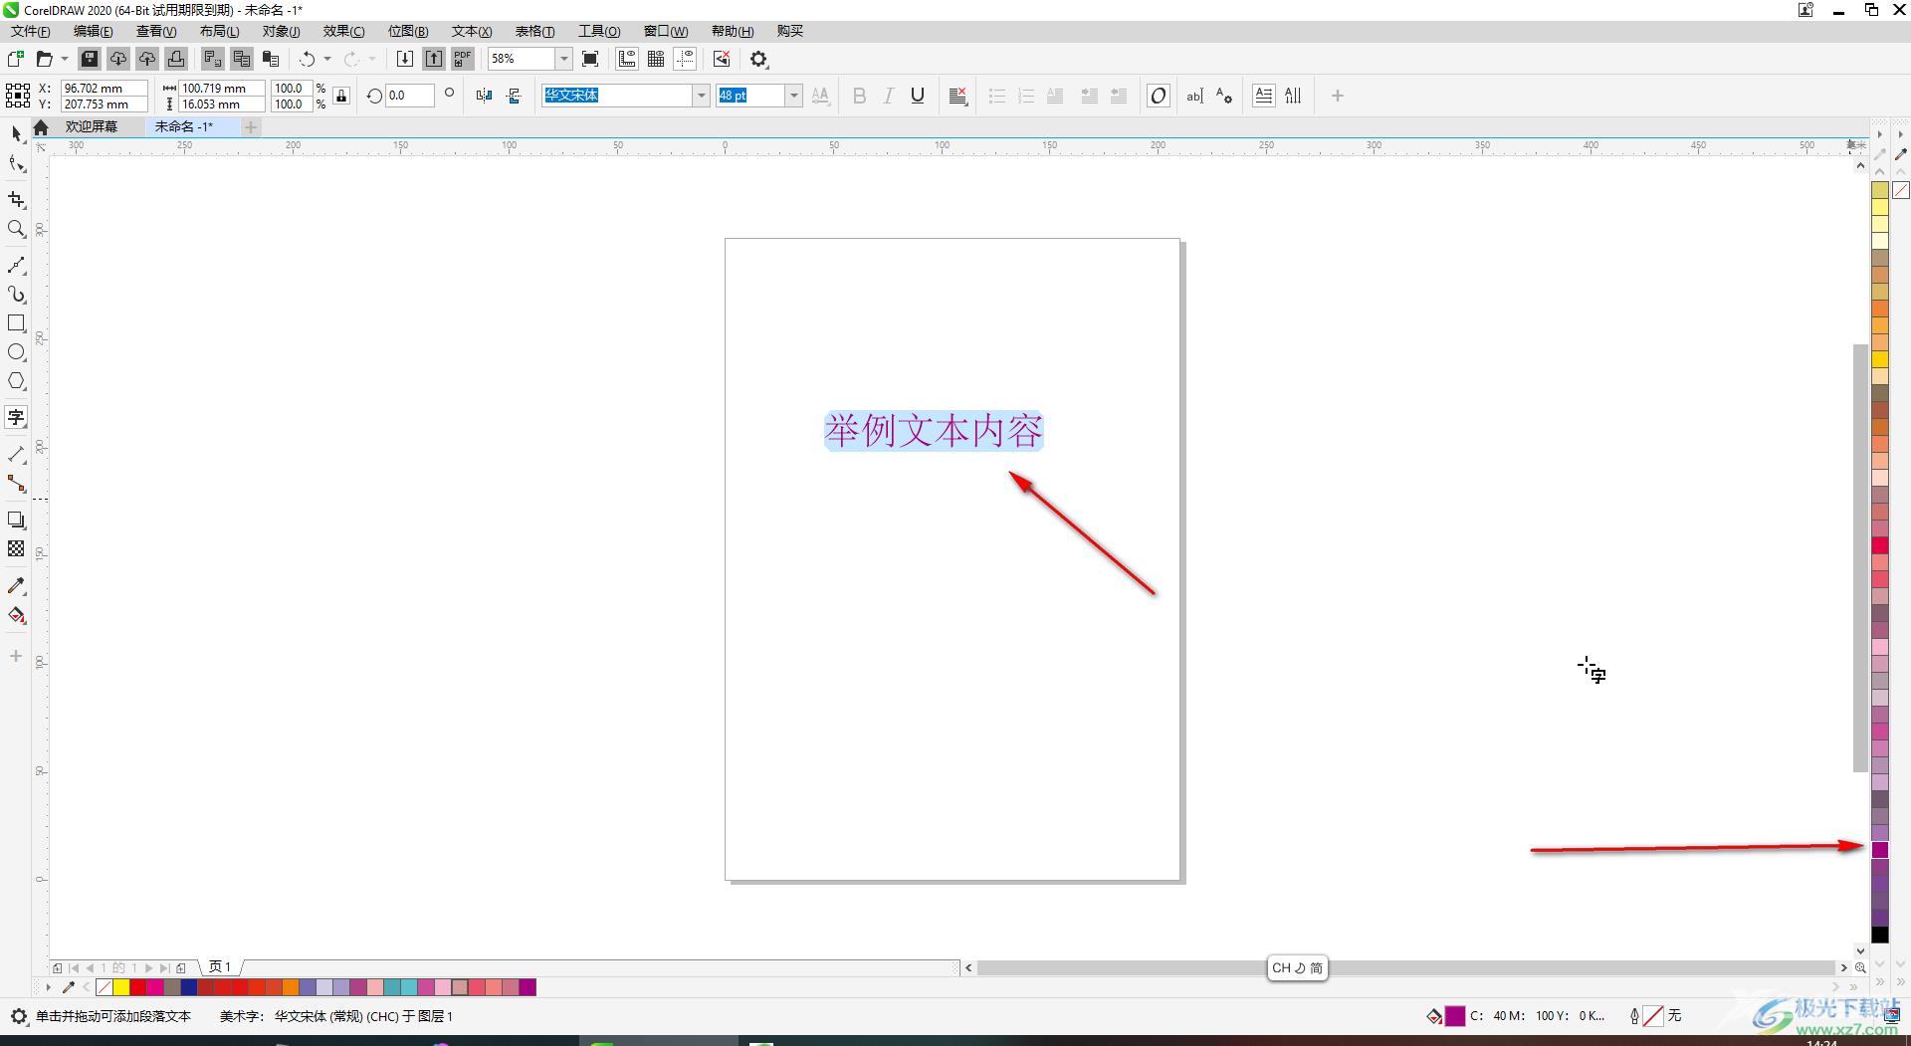Open the 编辑 menu

[x=94, y=31]
